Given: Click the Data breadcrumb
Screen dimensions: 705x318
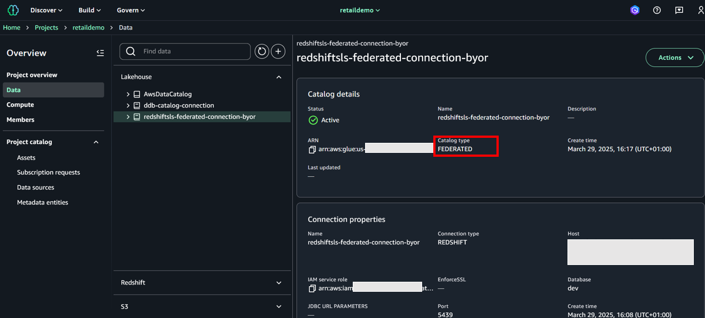Looking at the screenshot, I should [x=126, y=27].
